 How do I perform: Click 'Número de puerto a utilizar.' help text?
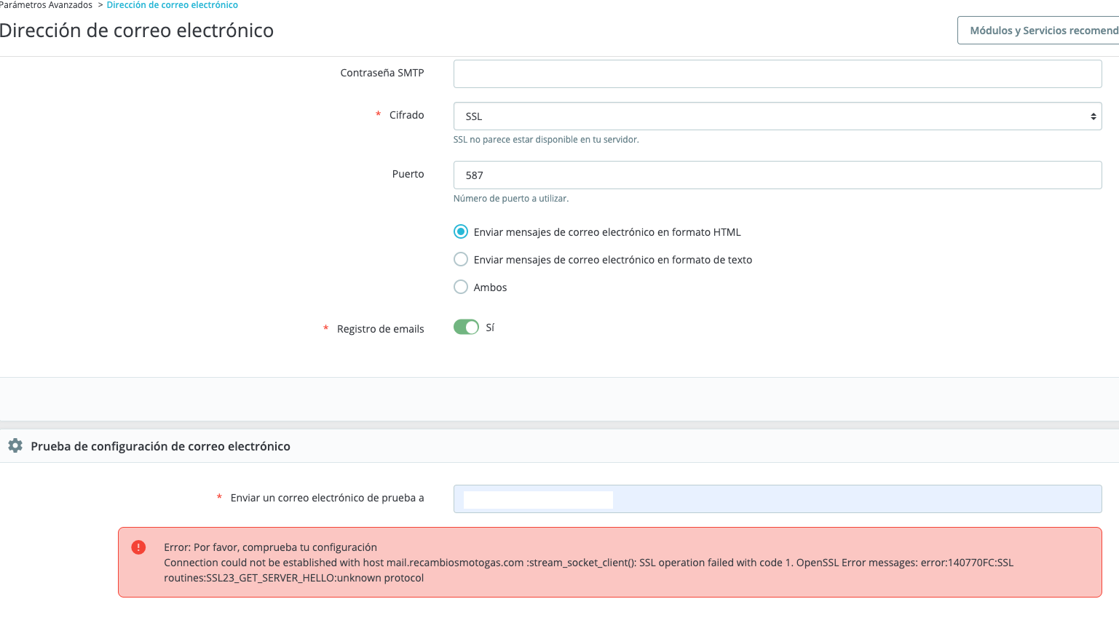coord(511,199)
